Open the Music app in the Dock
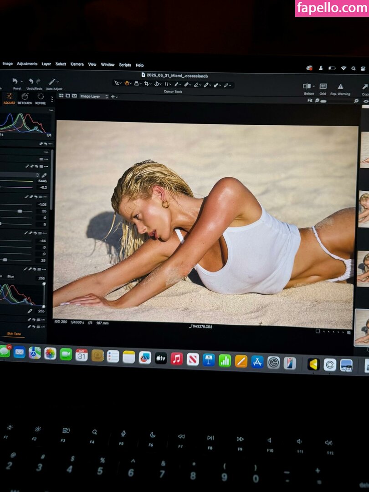The image size is (369, 492). [x=177, y=359]
